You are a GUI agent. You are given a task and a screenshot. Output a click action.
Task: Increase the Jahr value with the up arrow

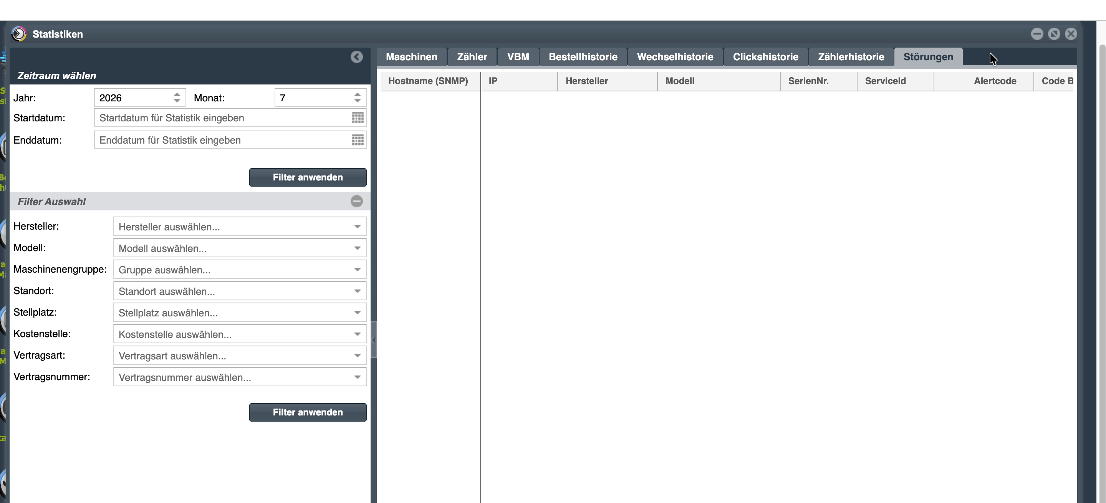[x=177, y=94]
